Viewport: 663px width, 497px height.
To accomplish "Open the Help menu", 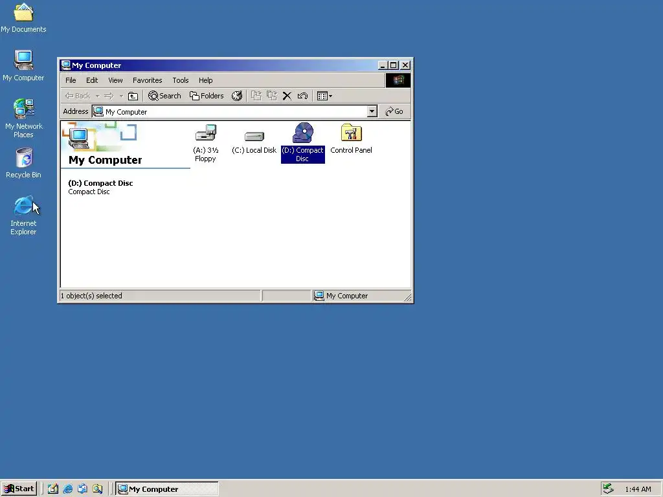I will coord(205,80).
